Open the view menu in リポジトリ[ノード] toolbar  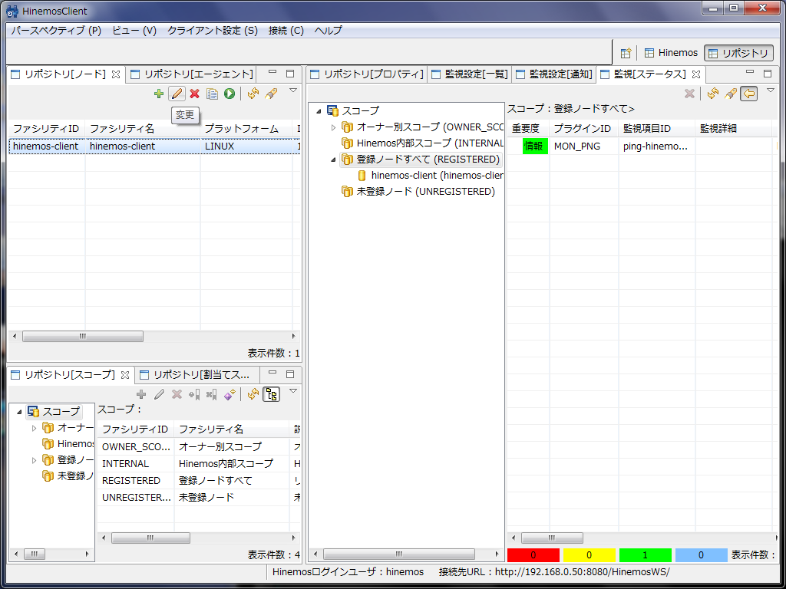(x=293, y=90)
